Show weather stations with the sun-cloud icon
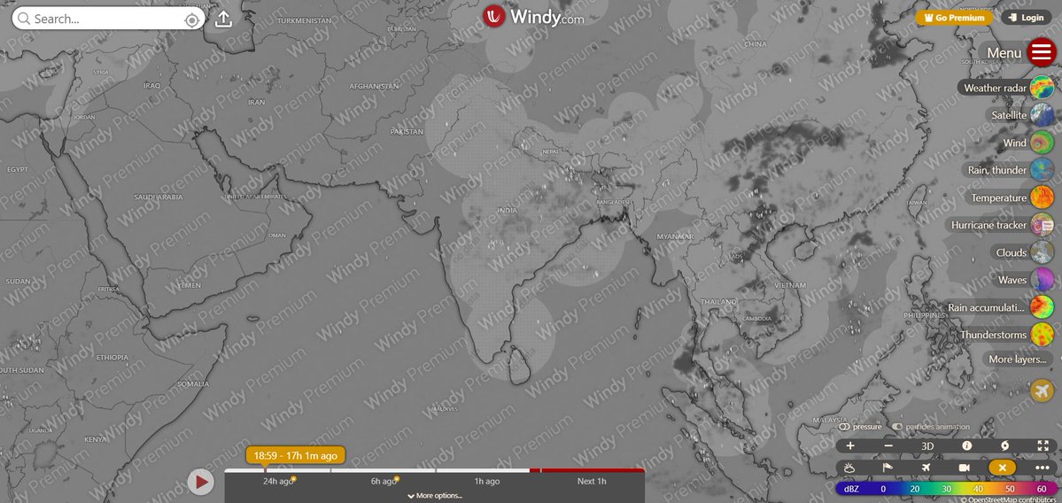 pyautogui.click(x=849, y=467)
